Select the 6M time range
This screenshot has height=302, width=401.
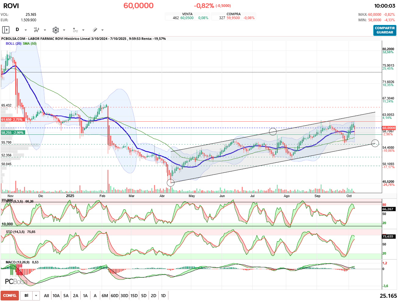pyautogui.click(x=105, y=296)
